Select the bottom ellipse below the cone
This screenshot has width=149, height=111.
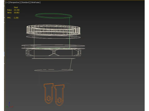54,70
